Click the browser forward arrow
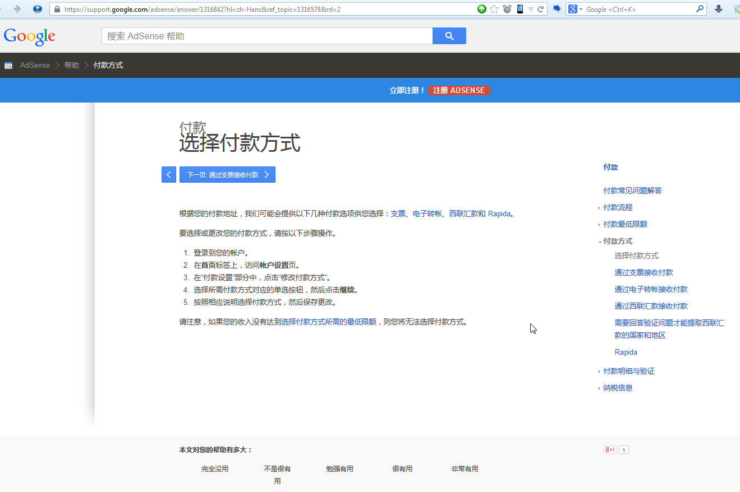The width and height of the screenshot is (740, 492). click(x=17, y=9)
